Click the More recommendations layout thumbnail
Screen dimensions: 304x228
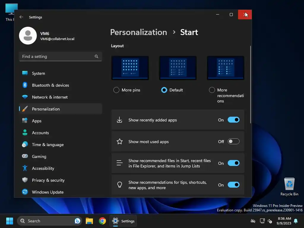pyautogui.click(x=226, y=68)
